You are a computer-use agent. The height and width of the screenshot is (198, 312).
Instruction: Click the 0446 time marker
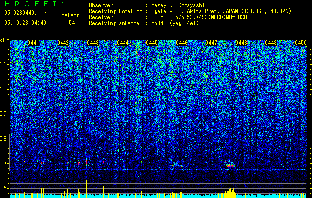click(182, 43)
